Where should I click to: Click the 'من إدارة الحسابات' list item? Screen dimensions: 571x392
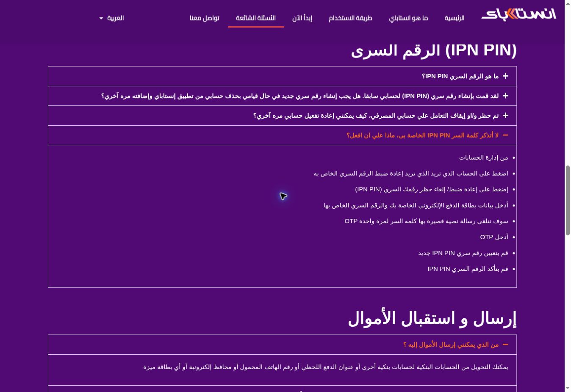coord(483,157)
